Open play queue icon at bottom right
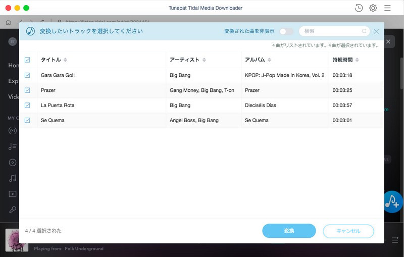Viewport: 404px width, 257px height. [395, 240]
